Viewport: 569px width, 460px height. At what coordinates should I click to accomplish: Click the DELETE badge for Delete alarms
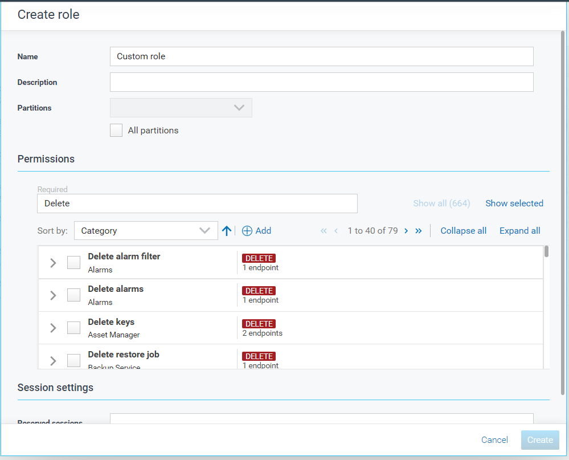[259, 291]
